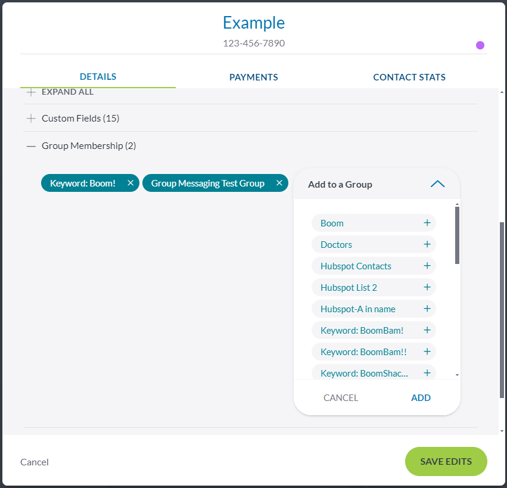507x488 pixels.
Task: Click plus beside Hubspot List 2
Action: coord(427,287)
